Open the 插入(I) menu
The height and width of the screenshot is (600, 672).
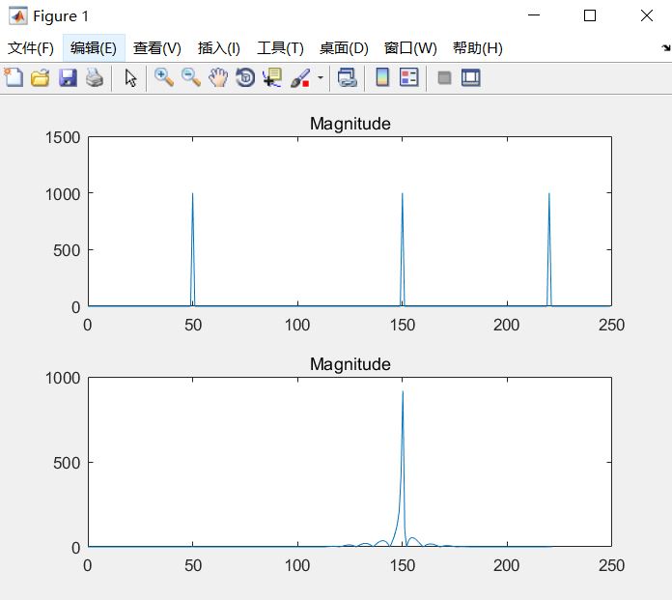(219, 48)
